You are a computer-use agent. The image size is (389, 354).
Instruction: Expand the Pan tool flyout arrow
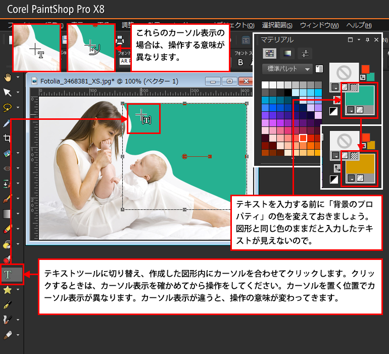pyautogui.click(x=18, y=77)
